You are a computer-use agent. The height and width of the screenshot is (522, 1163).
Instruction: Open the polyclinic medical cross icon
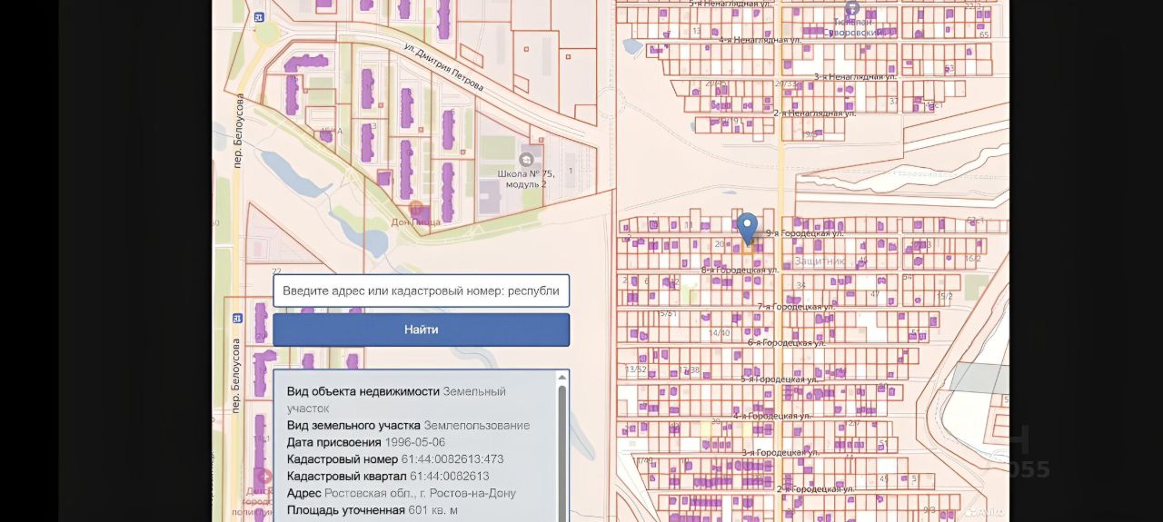pyautogui.click(x=264, y=477)
